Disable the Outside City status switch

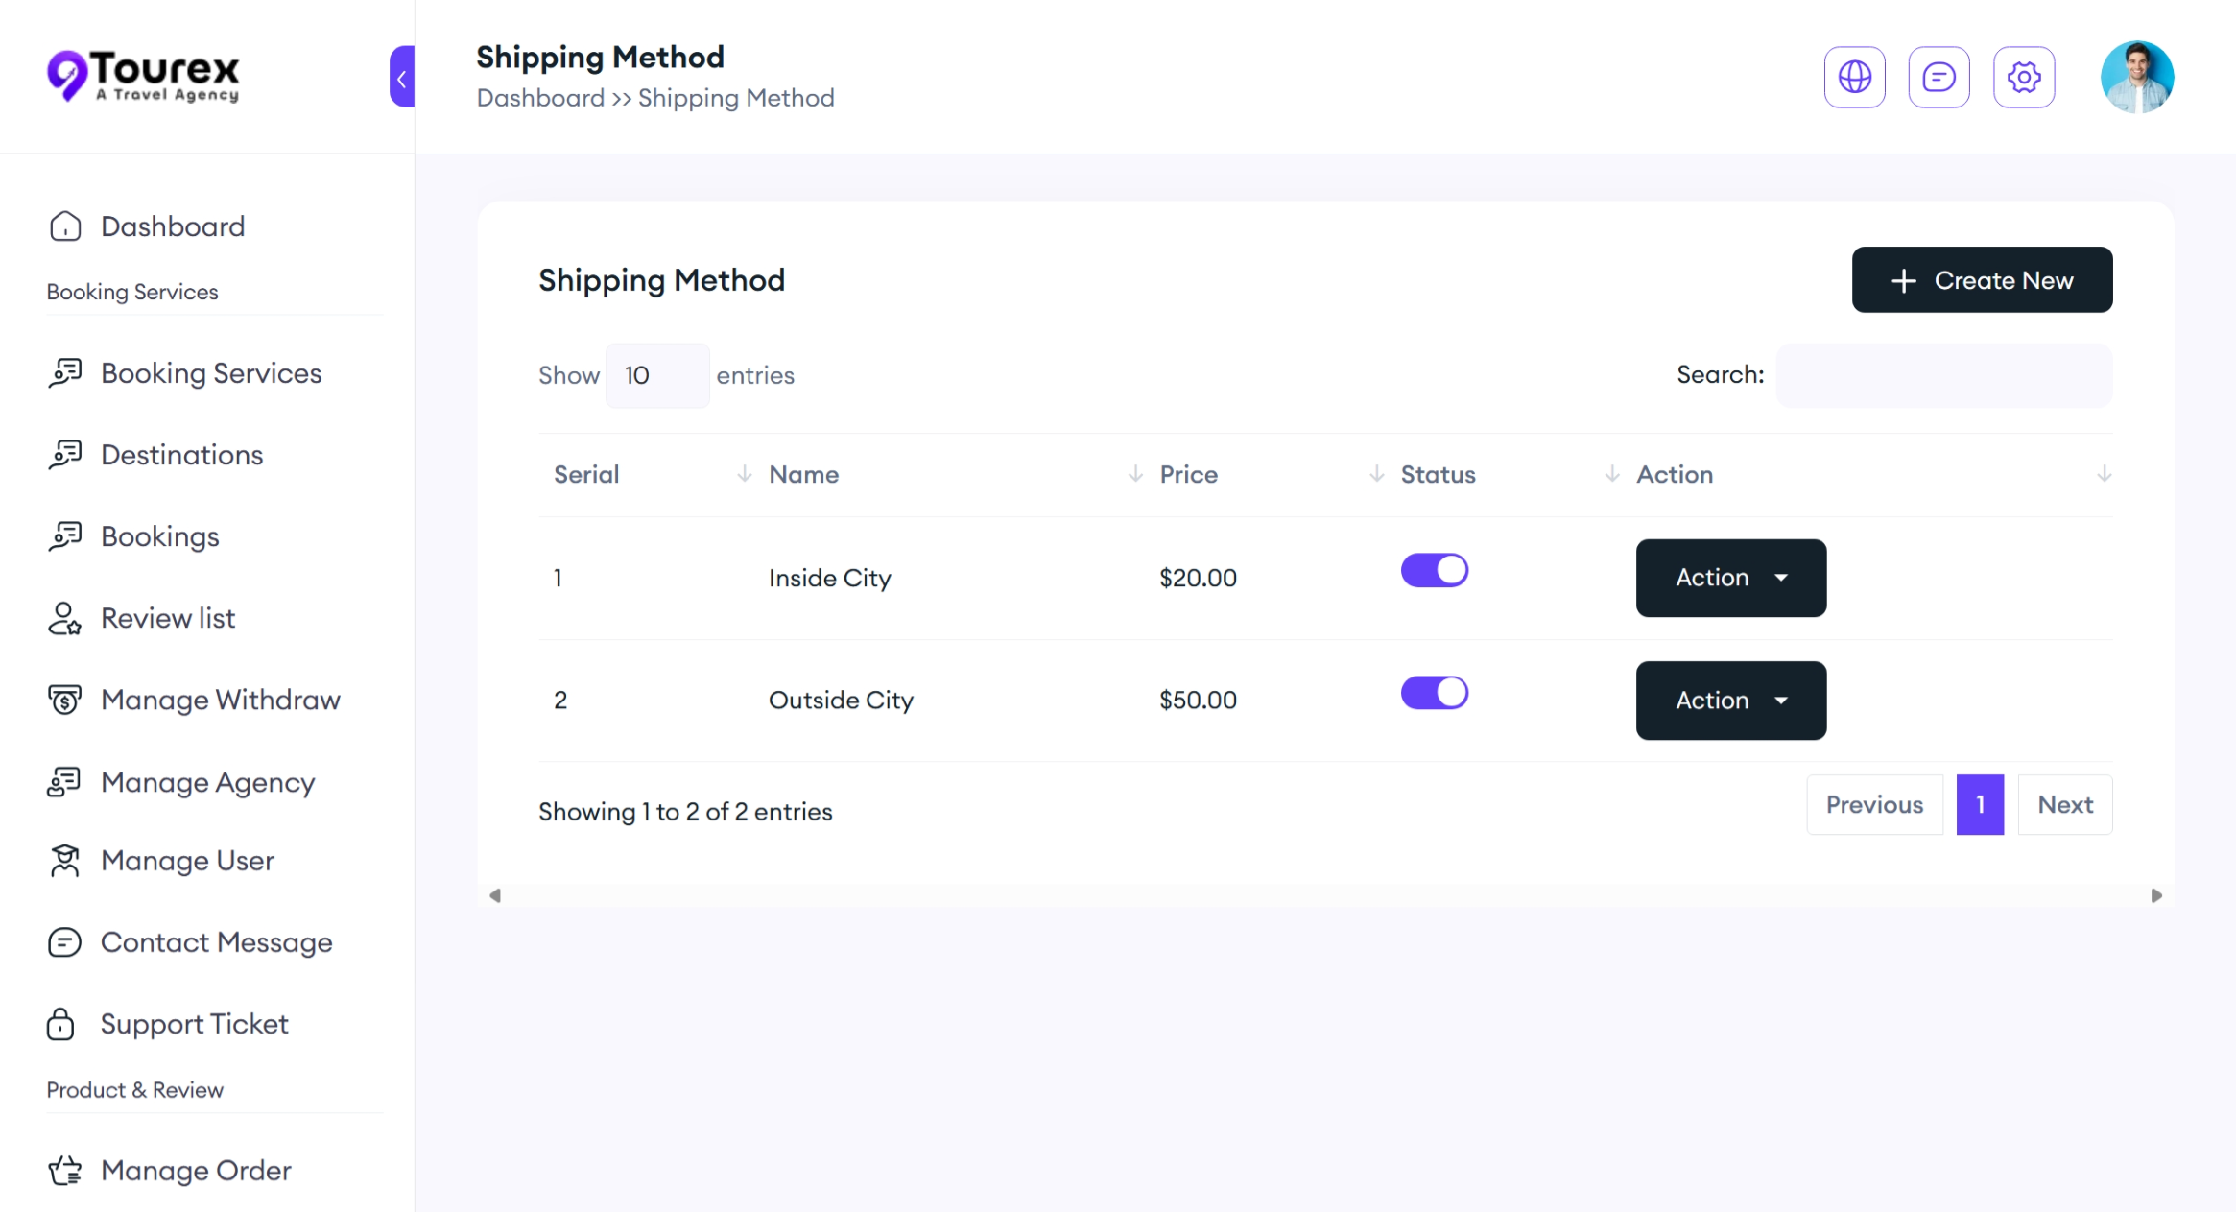[x=1434, y=693]
